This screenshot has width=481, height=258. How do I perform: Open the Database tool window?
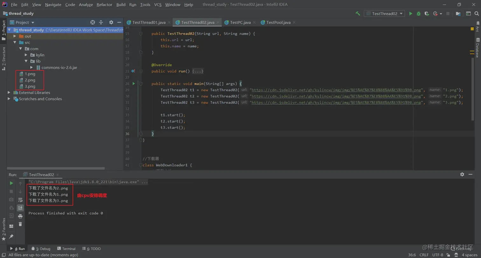(x=478, y=48)
